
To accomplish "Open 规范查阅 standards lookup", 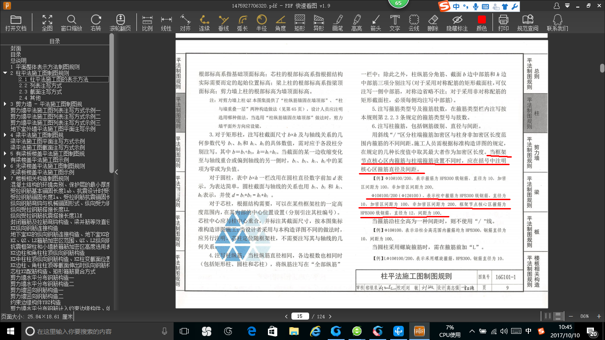I will click(527, 23).
